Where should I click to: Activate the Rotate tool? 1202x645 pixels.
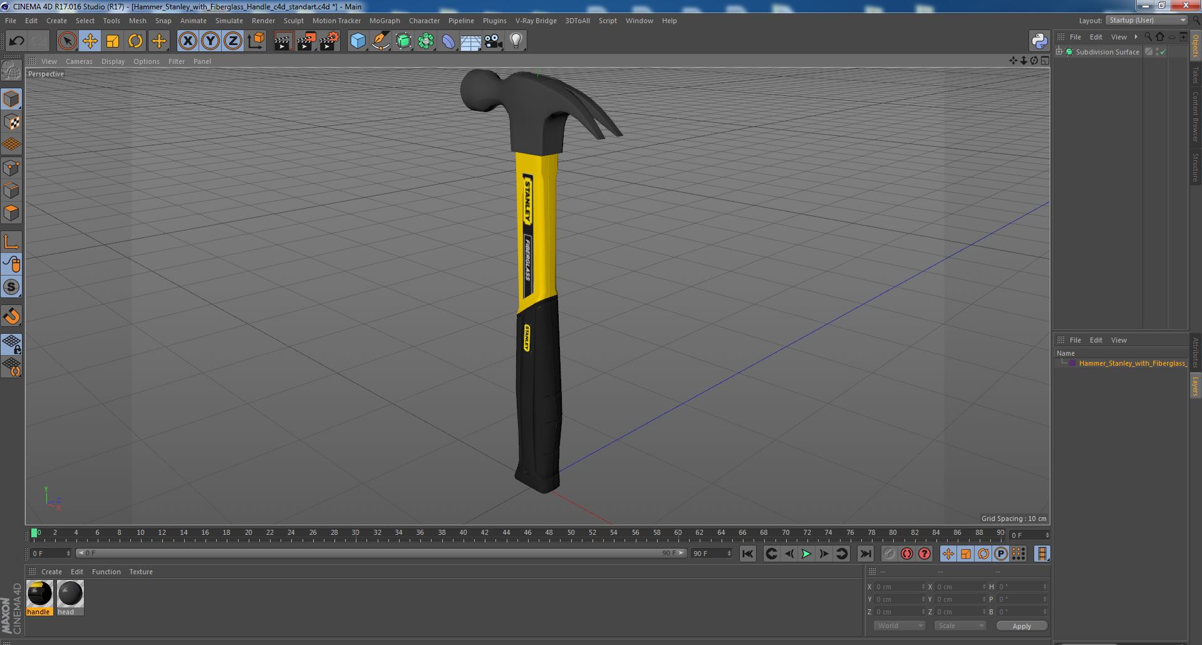point(135,41)
